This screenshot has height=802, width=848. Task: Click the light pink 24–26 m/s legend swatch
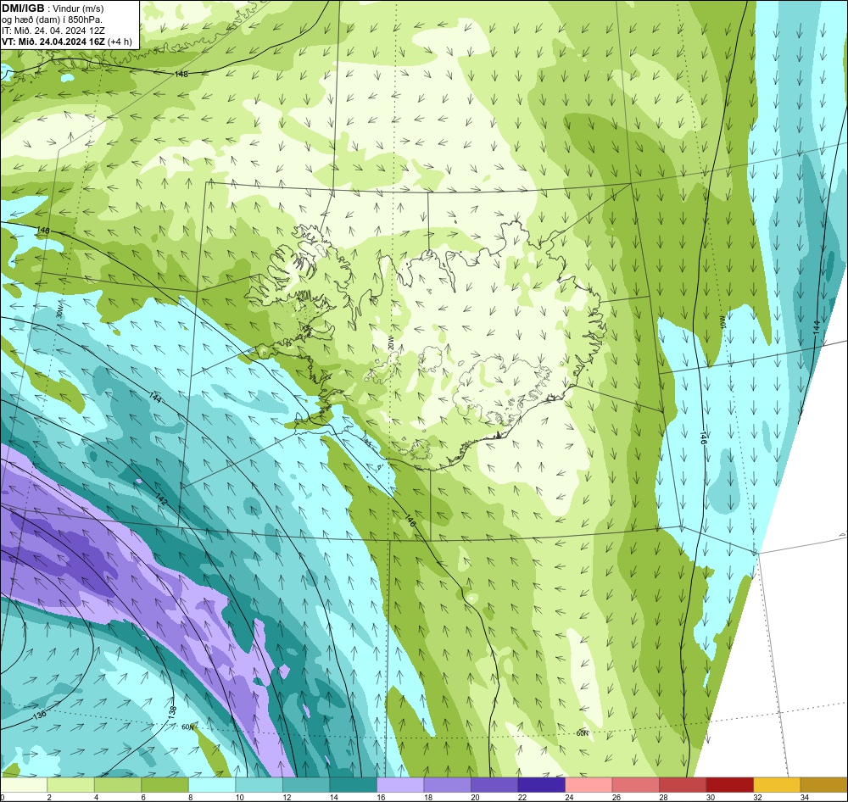(589, 784)
